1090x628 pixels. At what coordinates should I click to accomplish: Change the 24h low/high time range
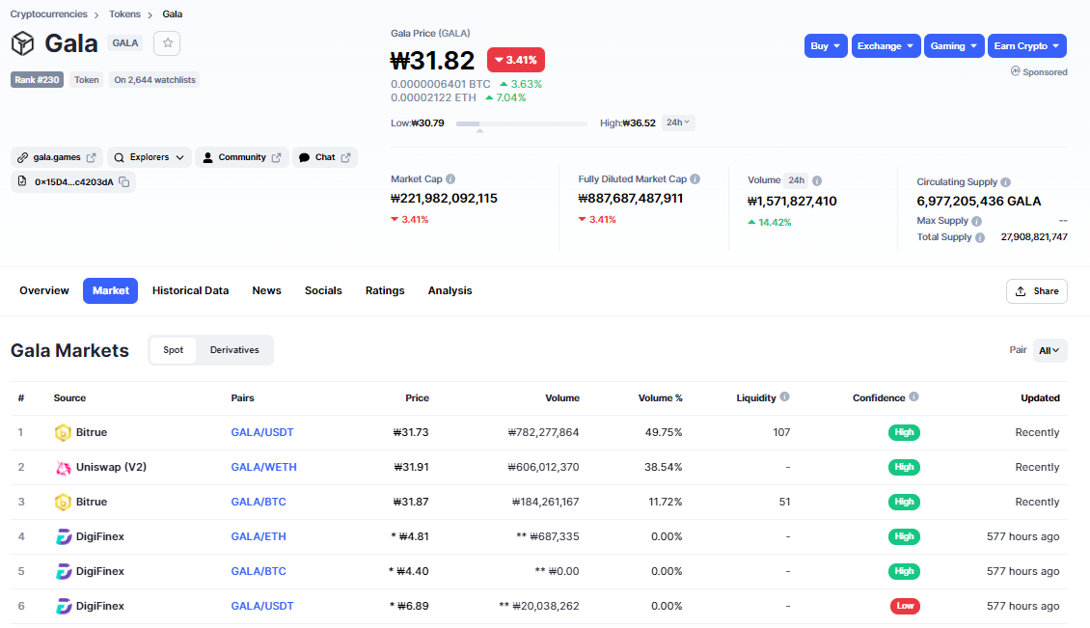pos(678,123)
